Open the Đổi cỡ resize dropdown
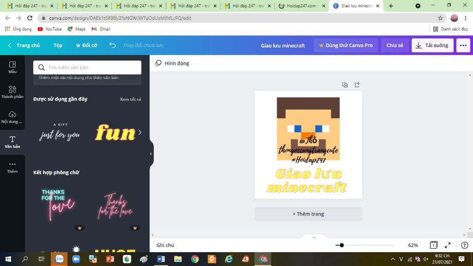Screen dimensions: 473x266 click(86, 45)
